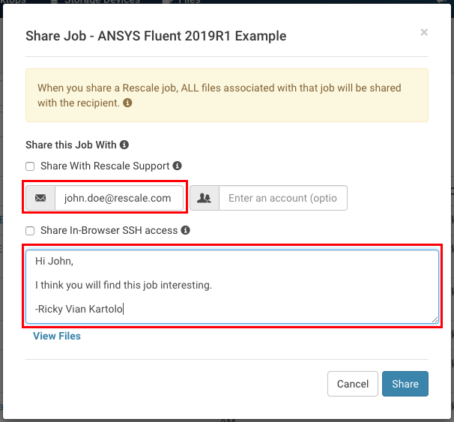Focus the john.doe@rescale.com email field
Image resolution: width=454 pixels, height=422 pixels.
(119, 198)
